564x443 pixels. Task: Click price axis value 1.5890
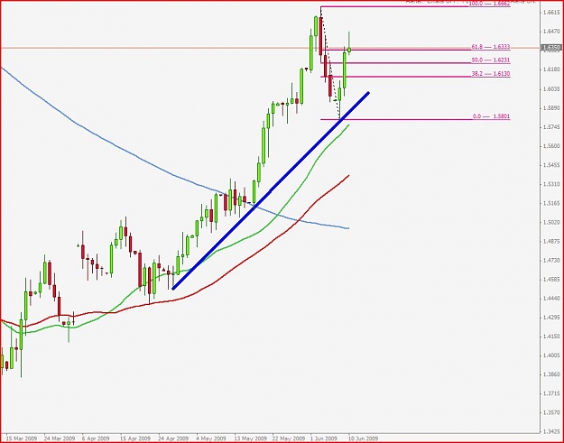551,108
